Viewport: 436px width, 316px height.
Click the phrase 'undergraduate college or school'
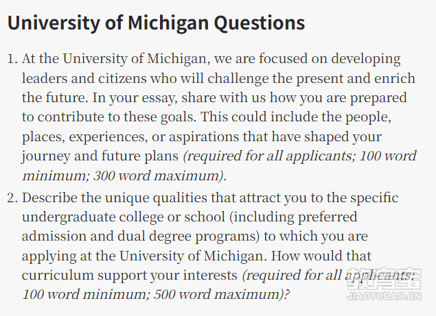(x=124, y=217)
